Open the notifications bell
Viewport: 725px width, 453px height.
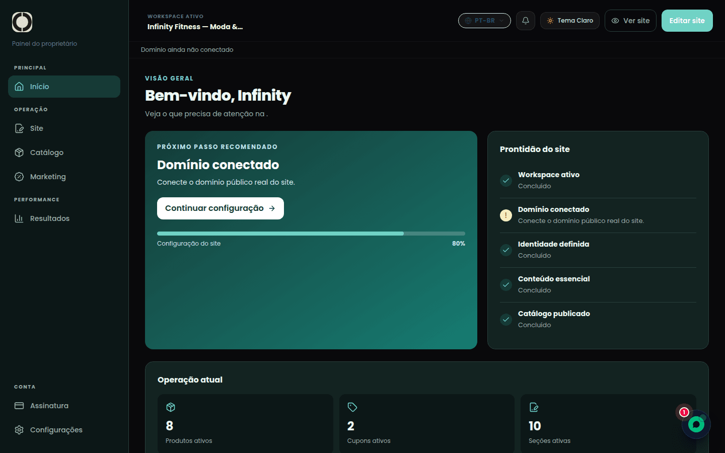click(x=526, y=21)
